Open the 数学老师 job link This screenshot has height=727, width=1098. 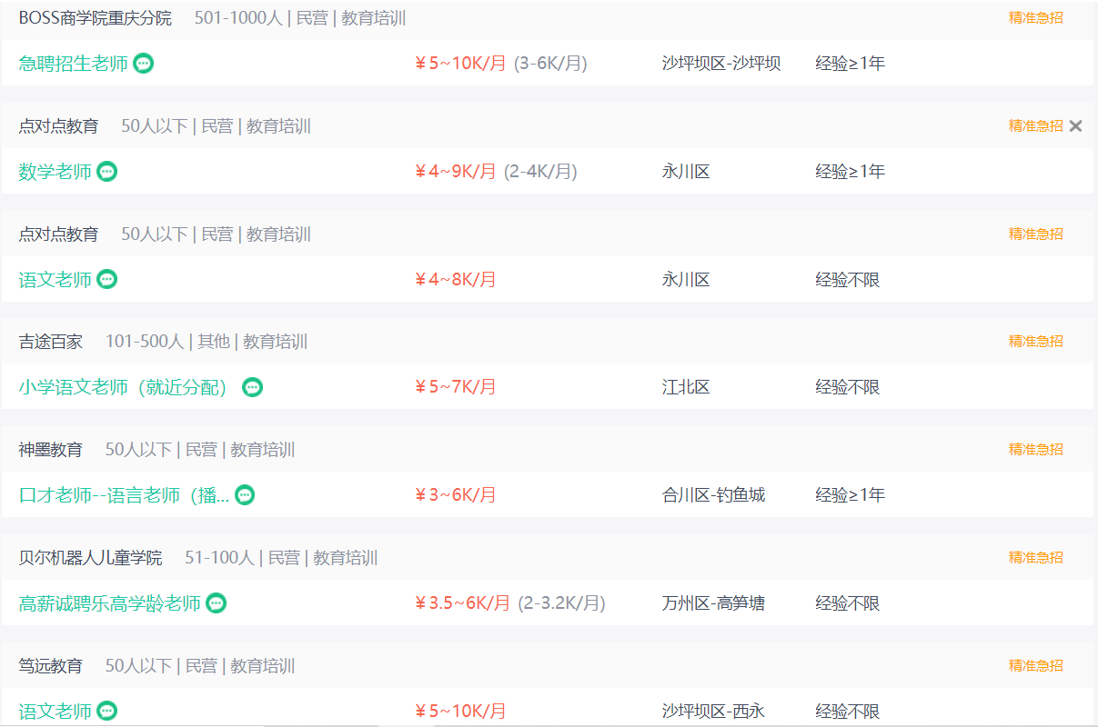pos(55,172)
